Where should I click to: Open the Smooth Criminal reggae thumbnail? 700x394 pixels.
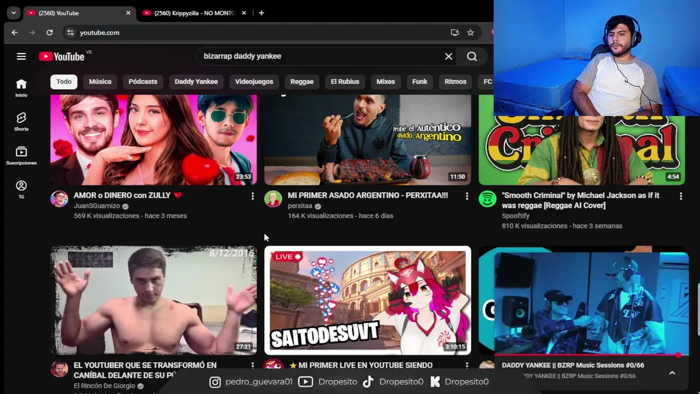click(581, 150)
